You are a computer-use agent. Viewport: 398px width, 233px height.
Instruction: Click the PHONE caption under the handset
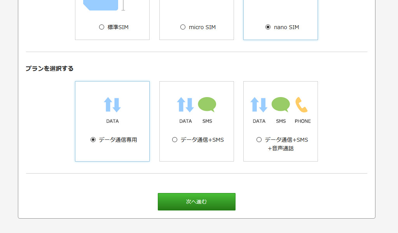(x=302, y=121)
